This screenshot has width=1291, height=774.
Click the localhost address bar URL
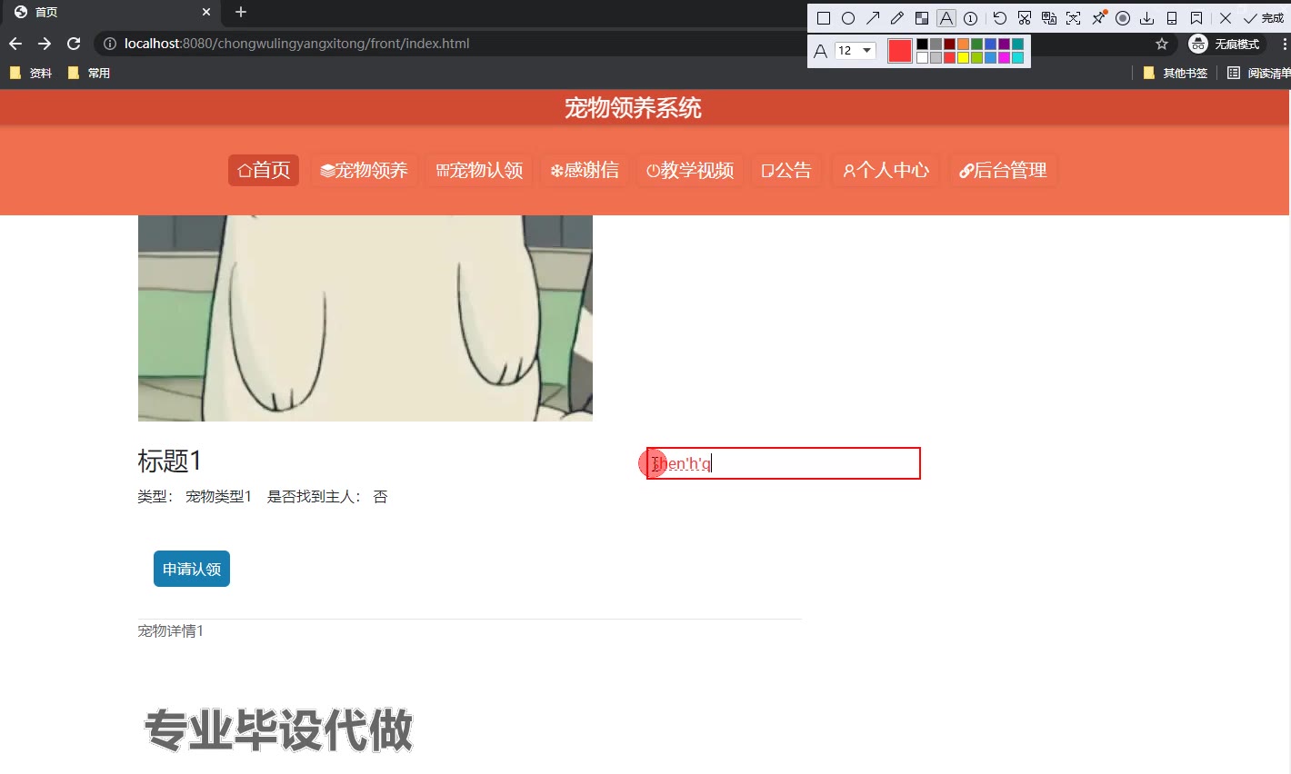(297, 44)
